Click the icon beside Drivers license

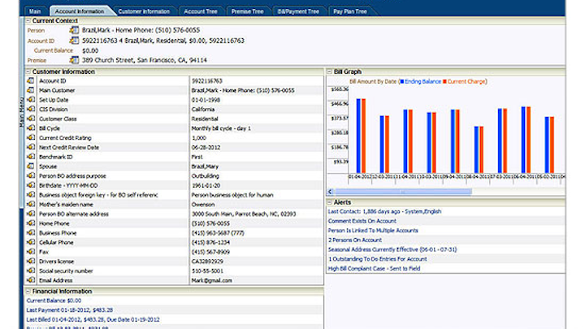(x=31, y=261)
